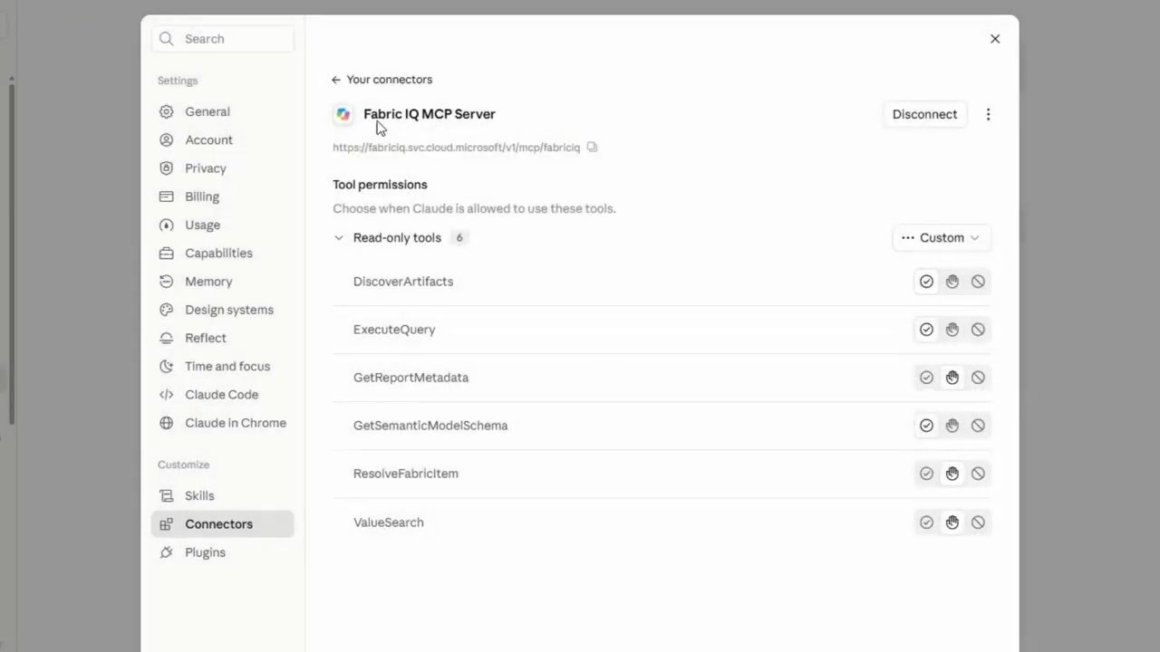Viewport: 1160px width, 652px height.
Task: Open Privacy settings
Action: (222, 168)
